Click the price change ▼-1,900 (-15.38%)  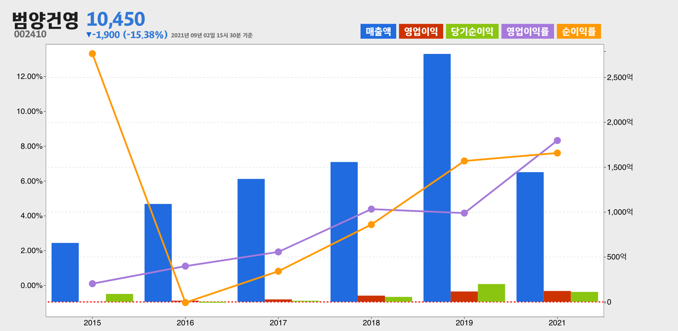pyautogui.click(x=127, y=35)
